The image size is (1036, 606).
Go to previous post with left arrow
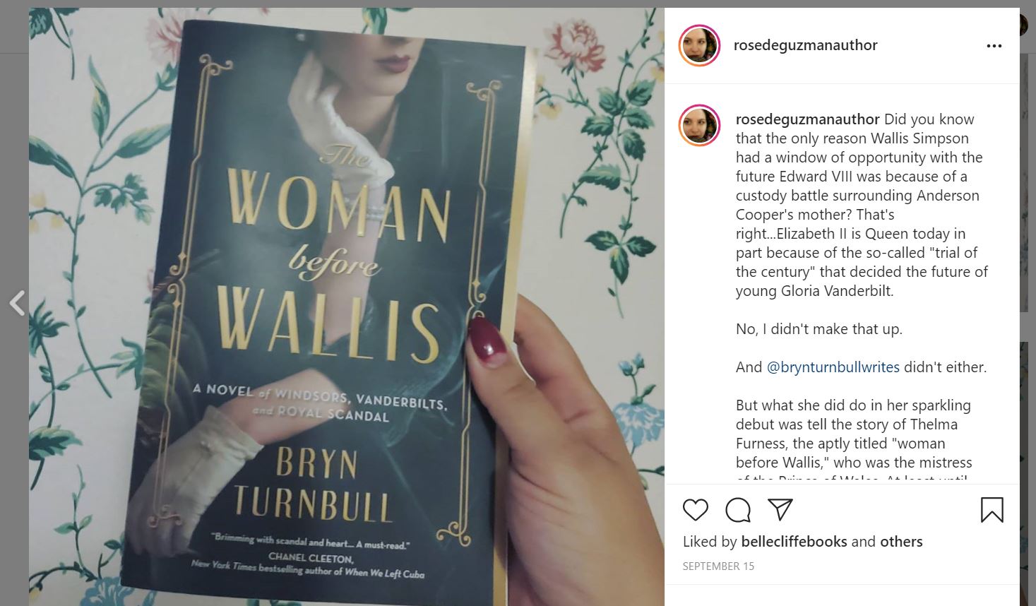pos(17,303)
